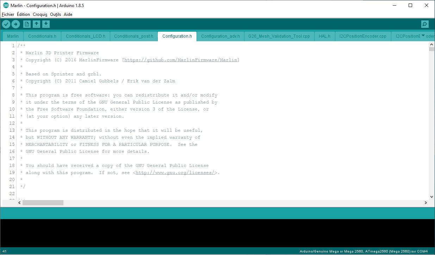This screenshot has height=255, width=435.
Task: Click the line 'the Free Software Foundation'
Action: pos(117,109)
